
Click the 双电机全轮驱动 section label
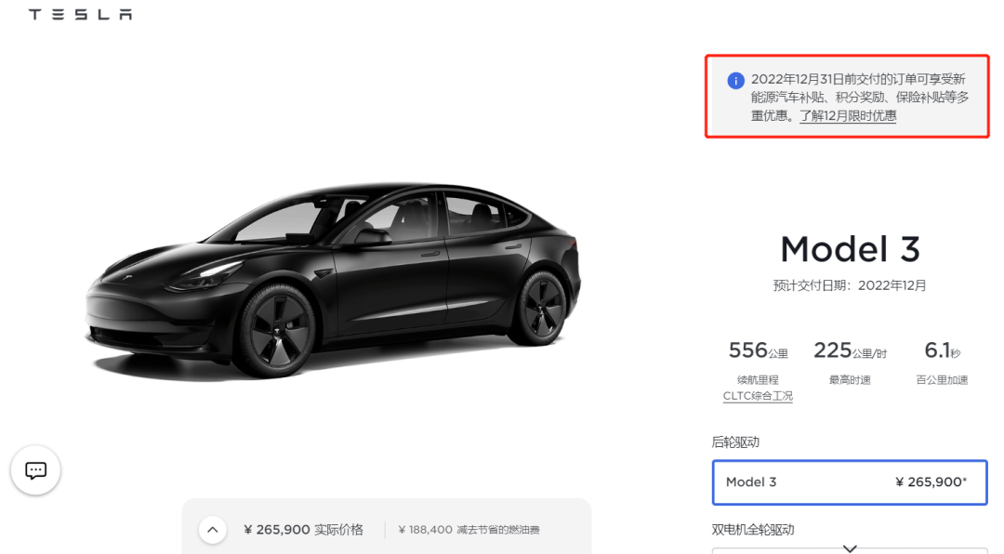point(753,530)
